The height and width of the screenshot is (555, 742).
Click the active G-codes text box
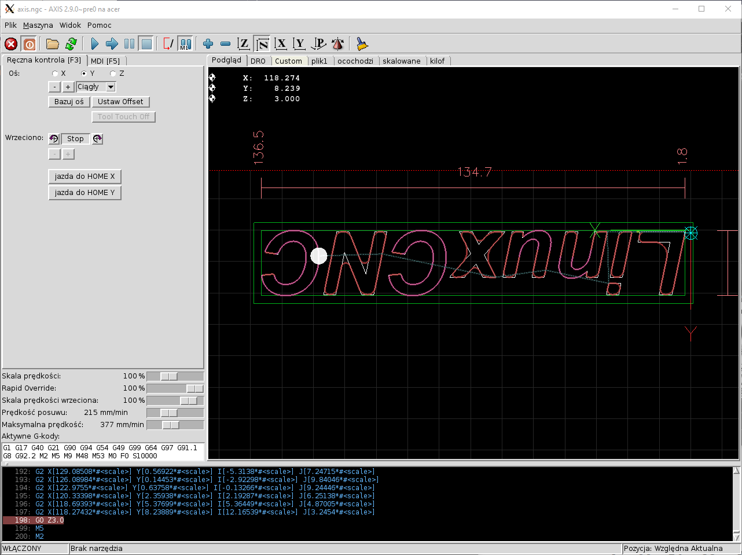point(103,452)
